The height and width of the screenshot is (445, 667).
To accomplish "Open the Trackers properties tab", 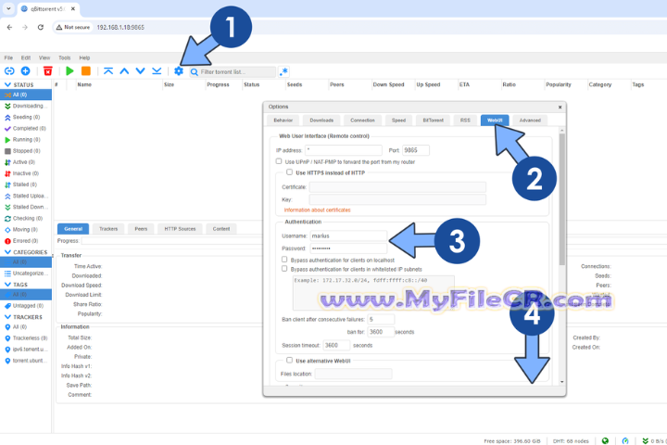I will tap(108, 229).
